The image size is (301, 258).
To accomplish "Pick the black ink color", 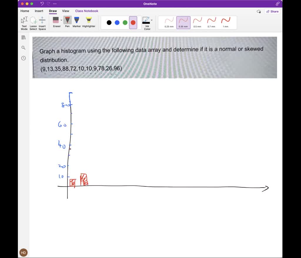I will point(109,23).
